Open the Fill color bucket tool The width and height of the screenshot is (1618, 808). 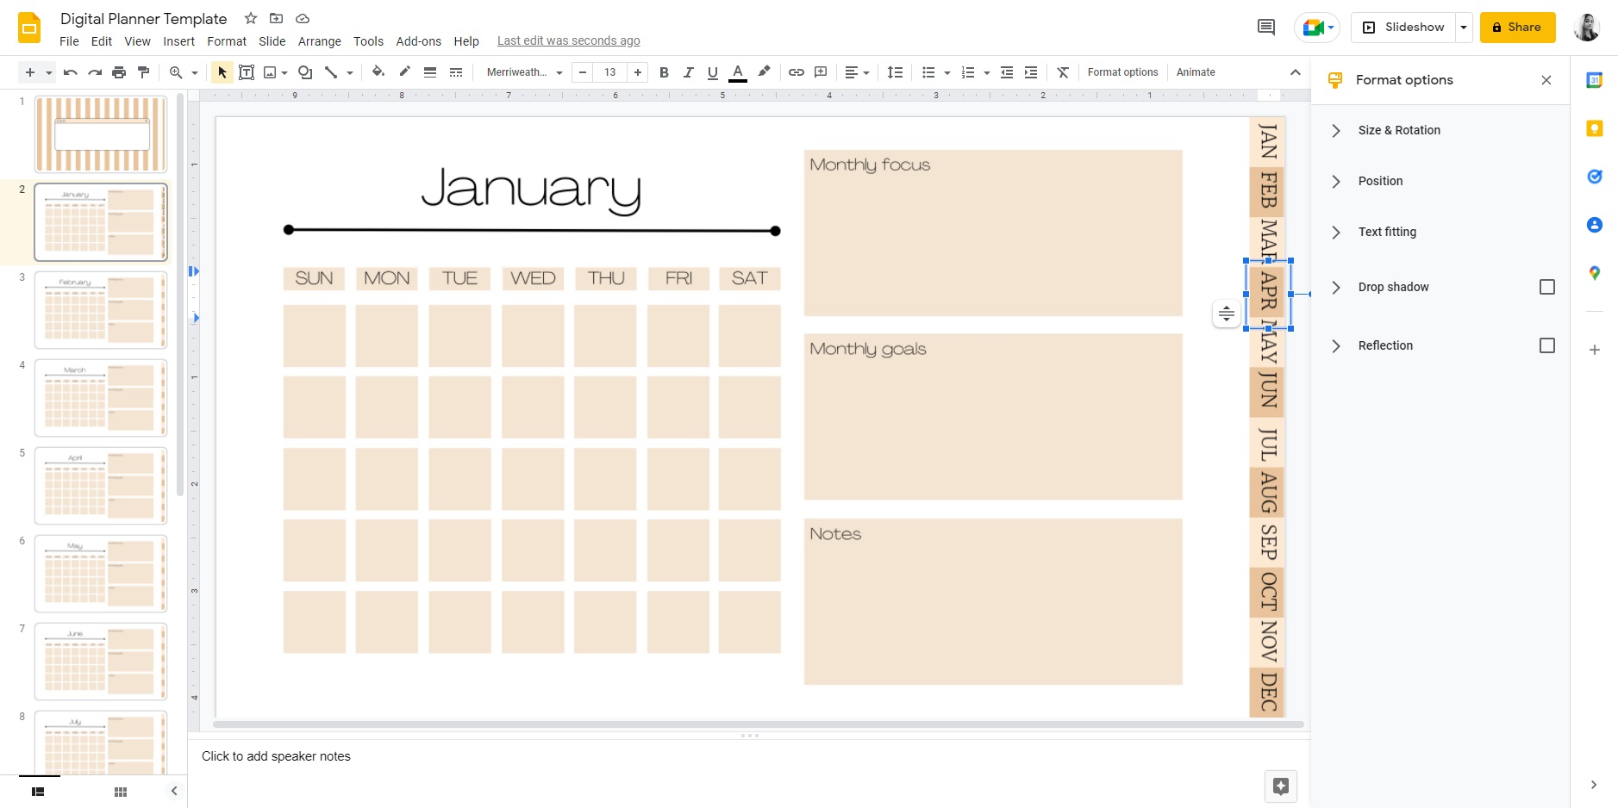pos(378,72)
